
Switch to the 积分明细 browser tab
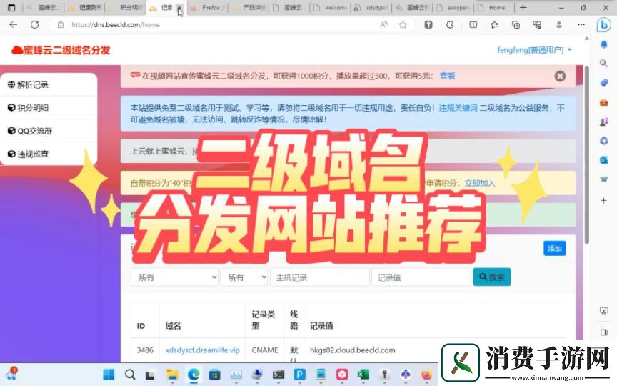126,7
